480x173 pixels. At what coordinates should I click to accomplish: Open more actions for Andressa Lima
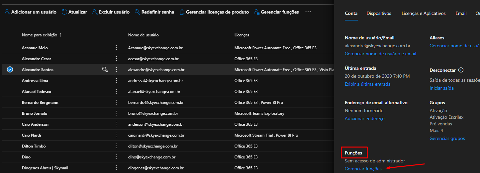coord(116,80)
